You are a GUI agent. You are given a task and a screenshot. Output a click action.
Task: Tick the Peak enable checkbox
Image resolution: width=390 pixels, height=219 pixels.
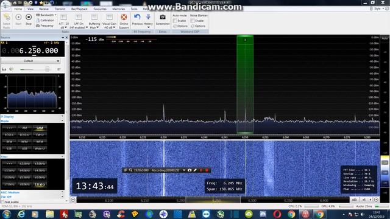click(x=2, y=202)
